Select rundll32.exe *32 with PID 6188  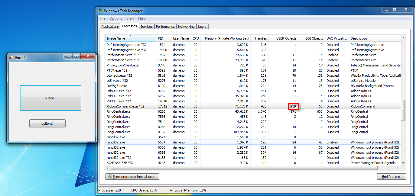point(253,158)
